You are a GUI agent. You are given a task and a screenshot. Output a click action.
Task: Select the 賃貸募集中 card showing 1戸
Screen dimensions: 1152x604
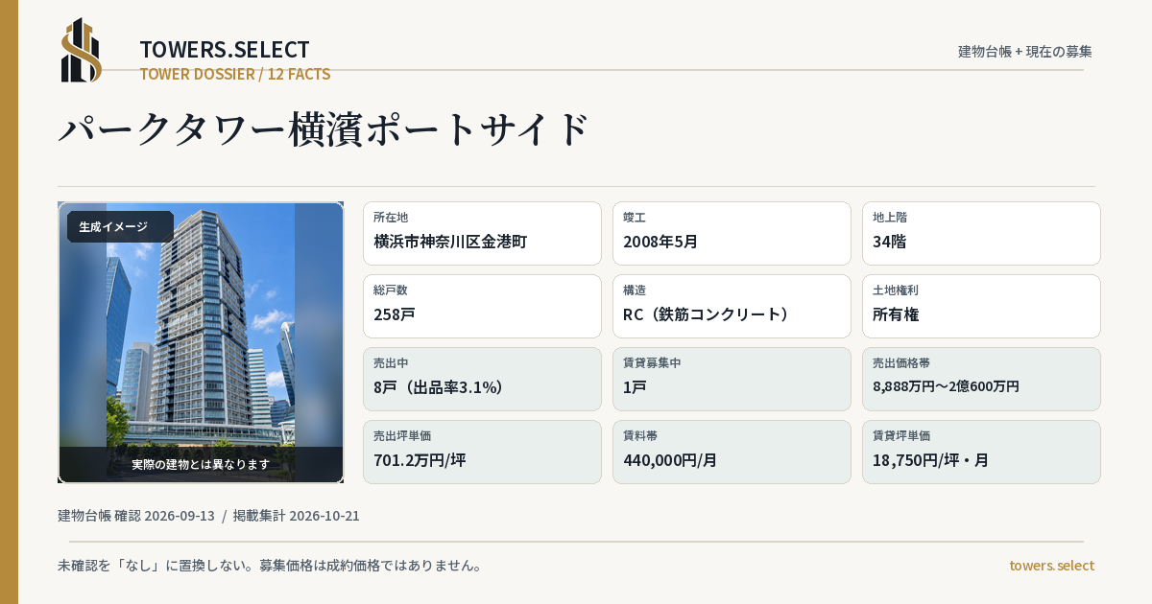[732, 379]
